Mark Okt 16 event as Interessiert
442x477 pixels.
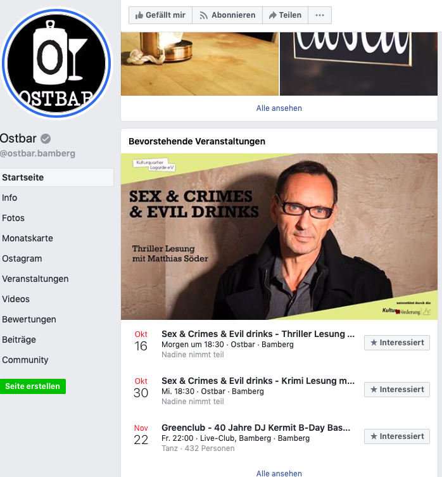click(x=397, y=343)
